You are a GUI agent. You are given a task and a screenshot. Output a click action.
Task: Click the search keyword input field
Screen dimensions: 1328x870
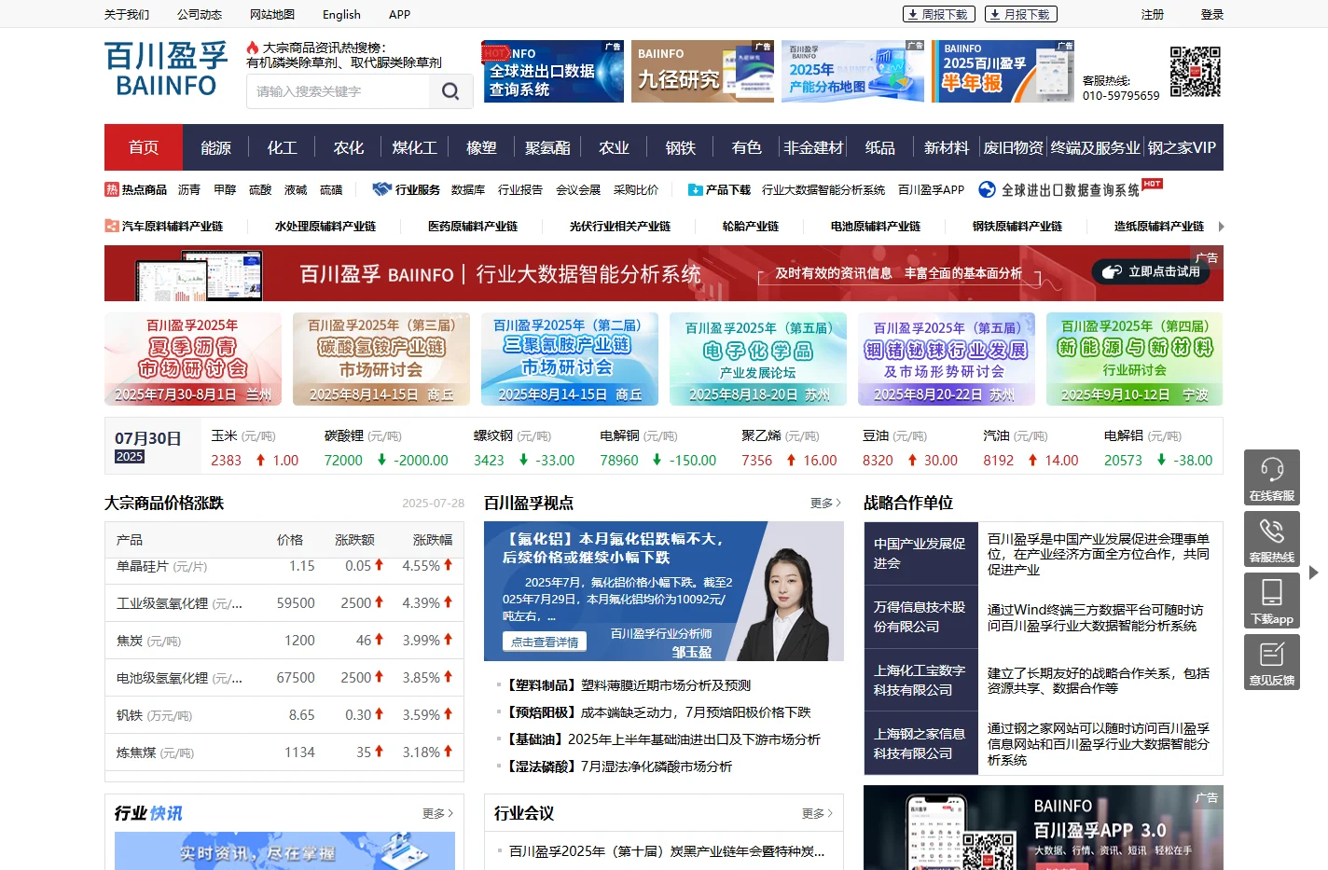click(338, 91)
